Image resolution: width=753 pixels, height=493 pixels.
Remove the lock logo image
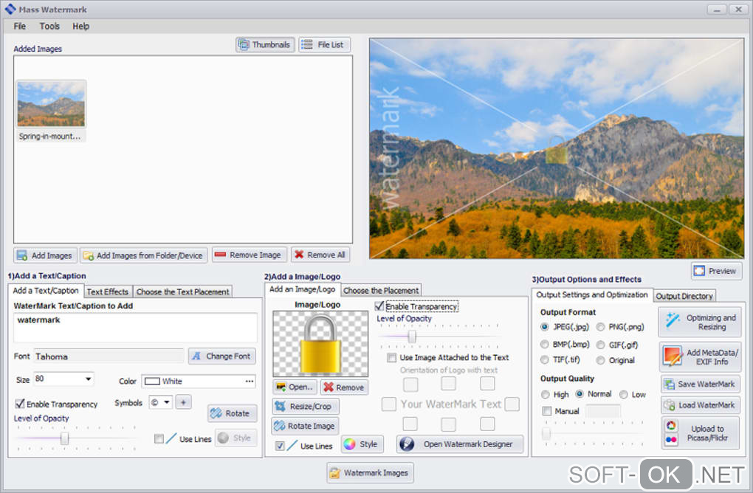344,387
